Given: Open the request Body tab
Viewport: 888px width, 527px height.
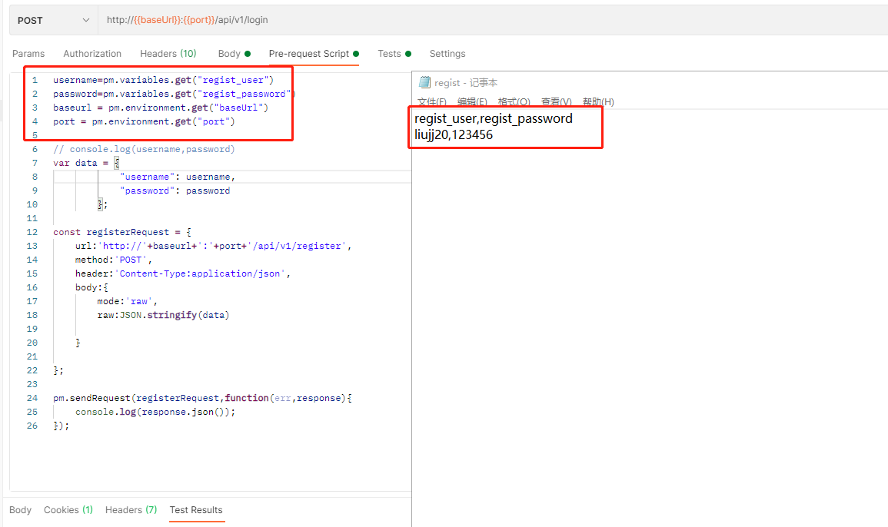Looking at the screenshot, I should (x=234, y=54).
